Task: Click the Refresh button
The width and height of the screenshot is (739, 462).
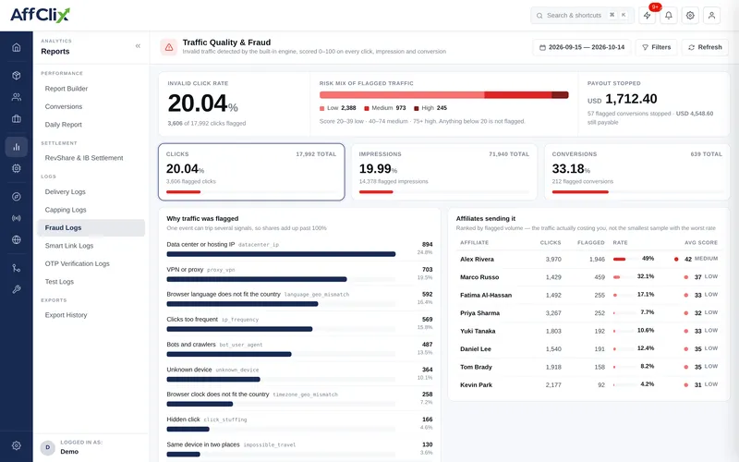Action: coord(705,47)
